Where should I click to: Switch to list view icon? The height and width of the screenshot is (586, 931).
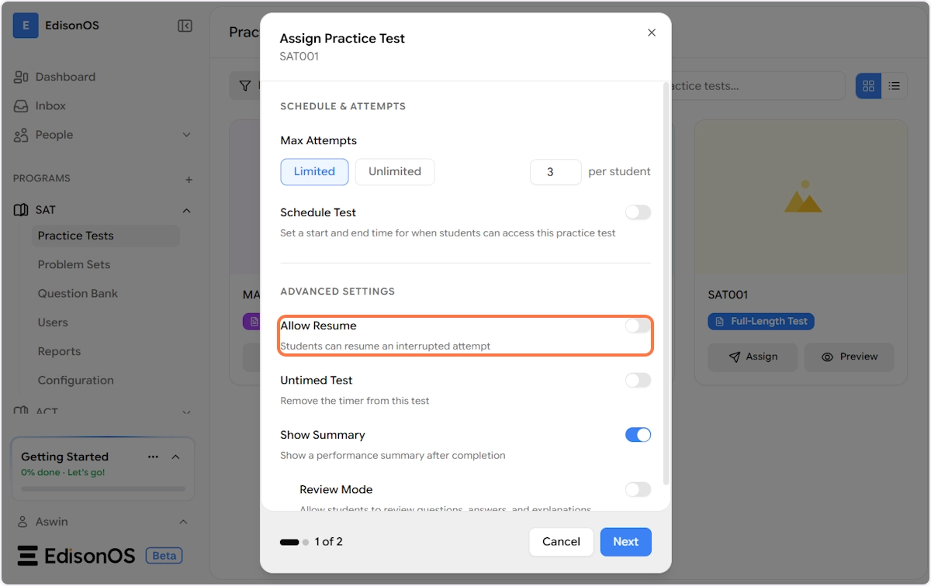[894, 86]
